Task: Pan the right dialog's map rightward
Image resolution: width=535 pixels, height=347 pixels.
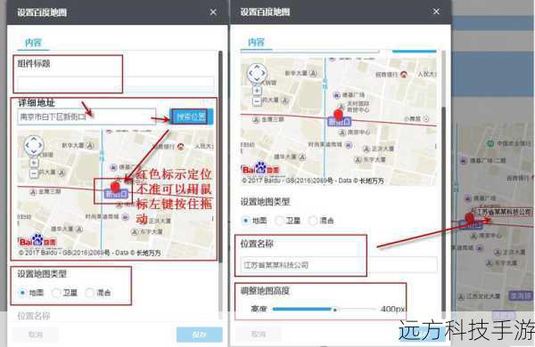Action: coord(263,73)
